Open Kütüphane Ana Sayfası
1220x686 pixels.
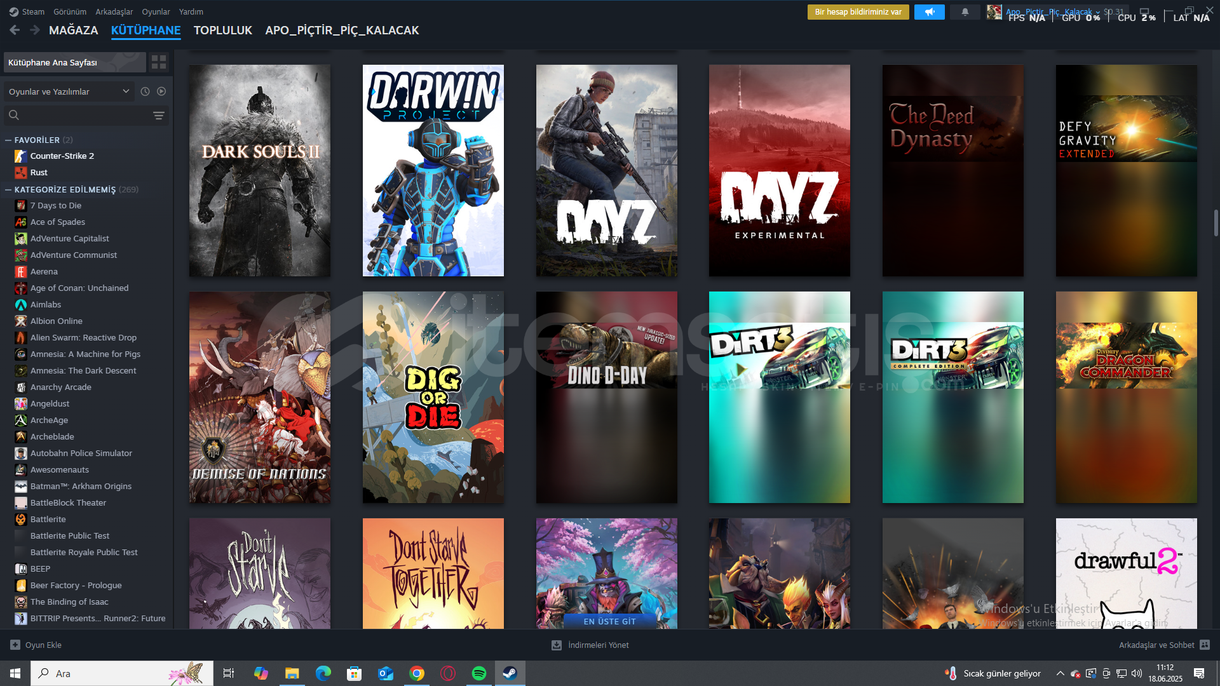[75, 62]
